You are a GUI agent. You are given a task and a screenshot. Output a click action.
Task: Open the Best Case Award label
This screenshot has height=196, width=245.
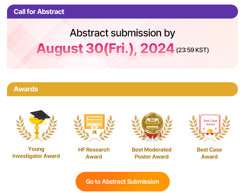pos(209,153)
